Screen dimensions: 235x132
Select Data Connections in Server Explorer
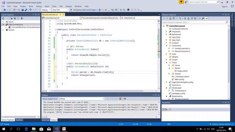click(x=15, y=25)
